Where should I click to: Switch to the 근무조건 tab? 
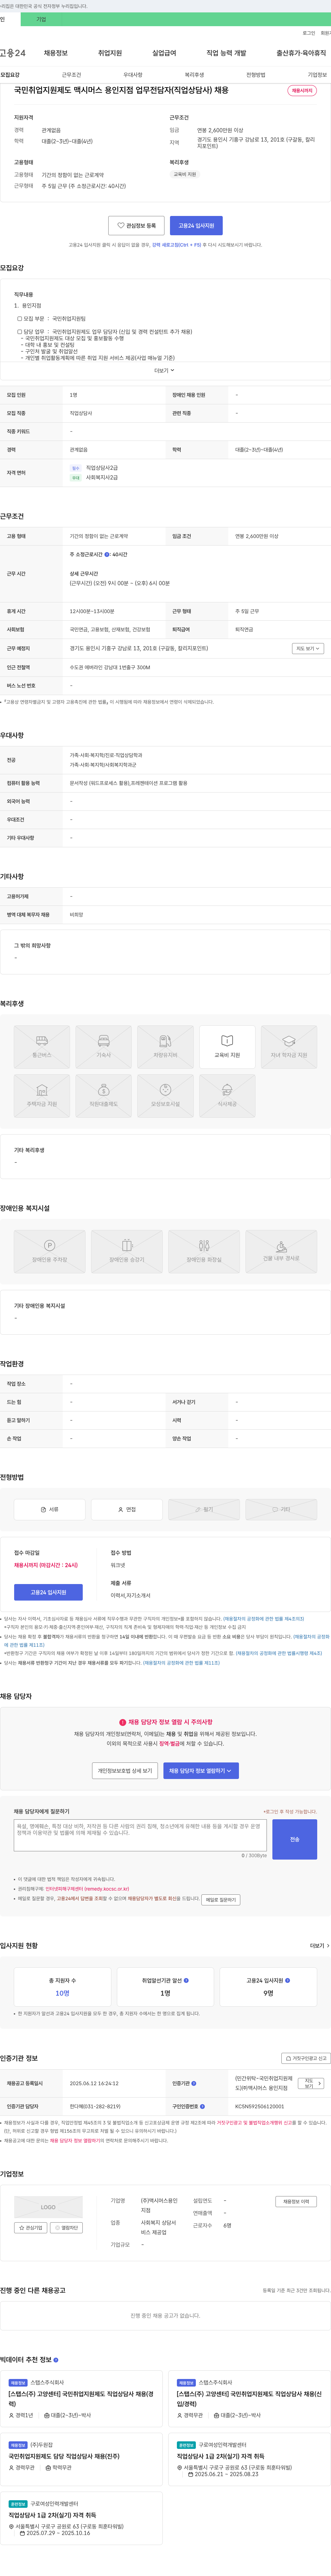71,75
